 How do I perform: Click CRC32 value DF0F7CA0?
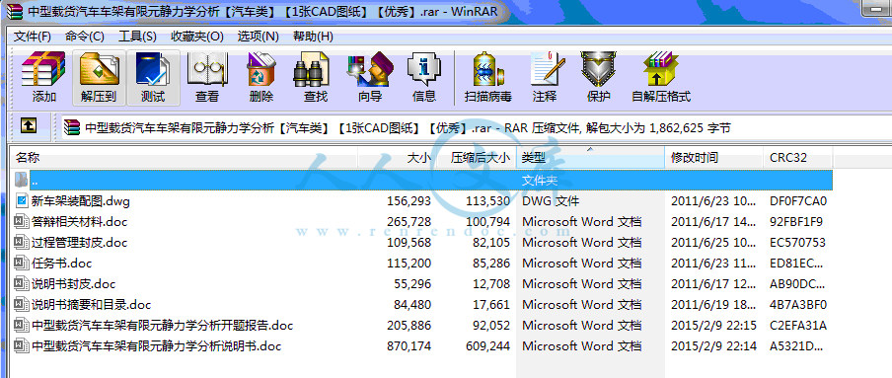(798, 201)
